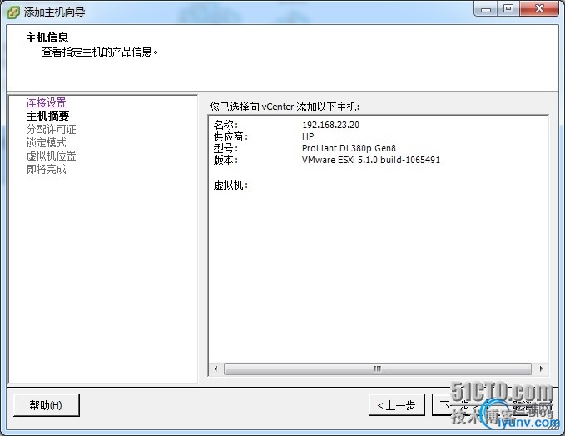Click the 名称 label
This screenshot has width=565, height=436.
(226, 125)
